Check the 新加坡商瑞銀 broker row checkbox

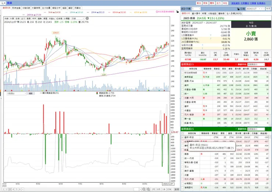pos(182,73)
